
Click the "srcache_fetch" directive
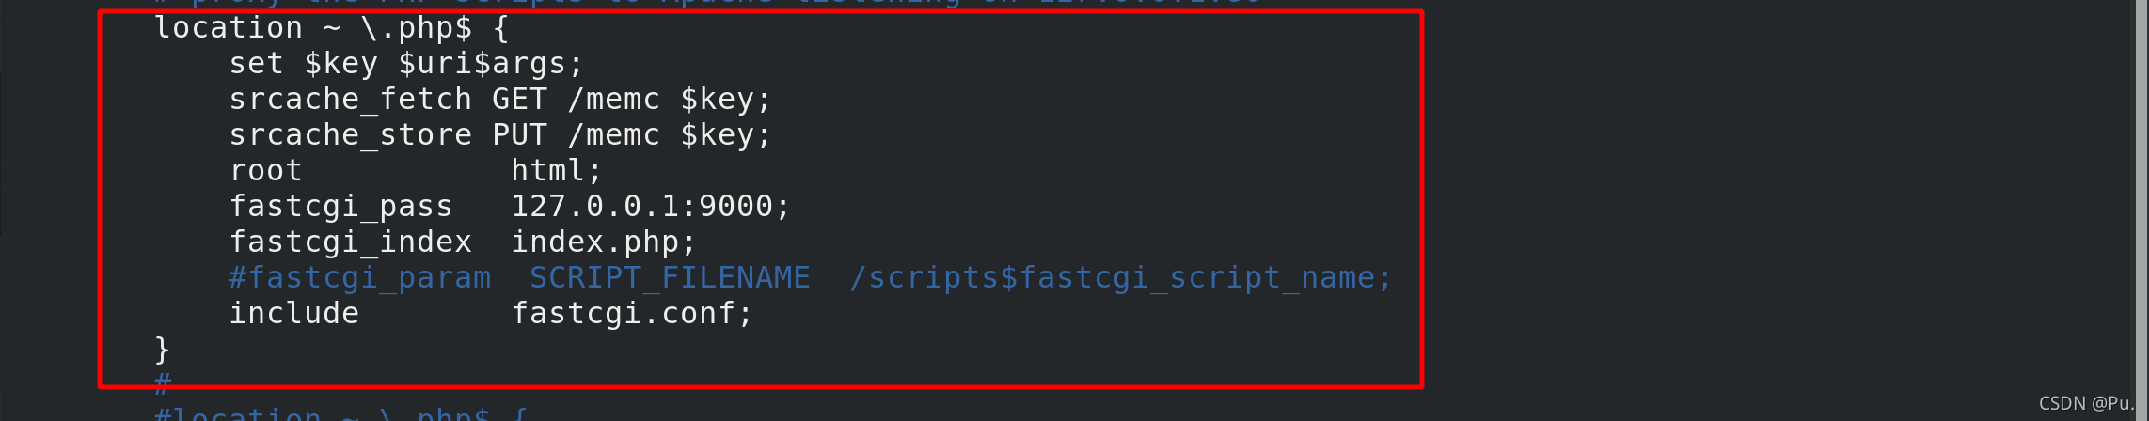point(351,100)
